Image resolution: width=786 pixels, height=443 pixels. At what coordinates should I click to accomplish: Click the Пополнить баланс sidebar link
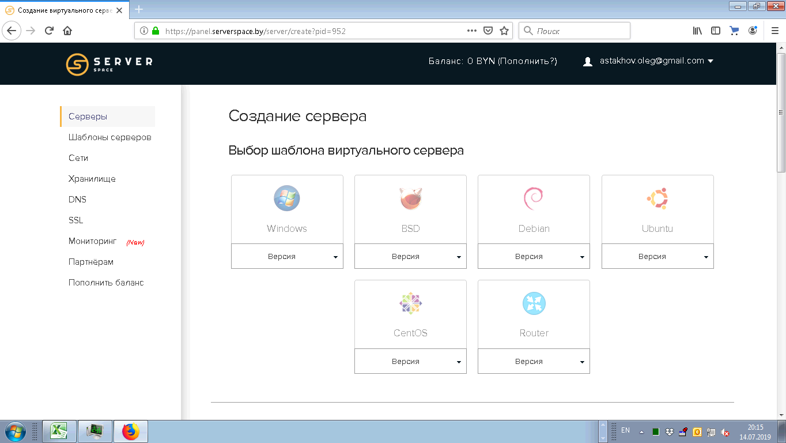(x=106, y=283)
